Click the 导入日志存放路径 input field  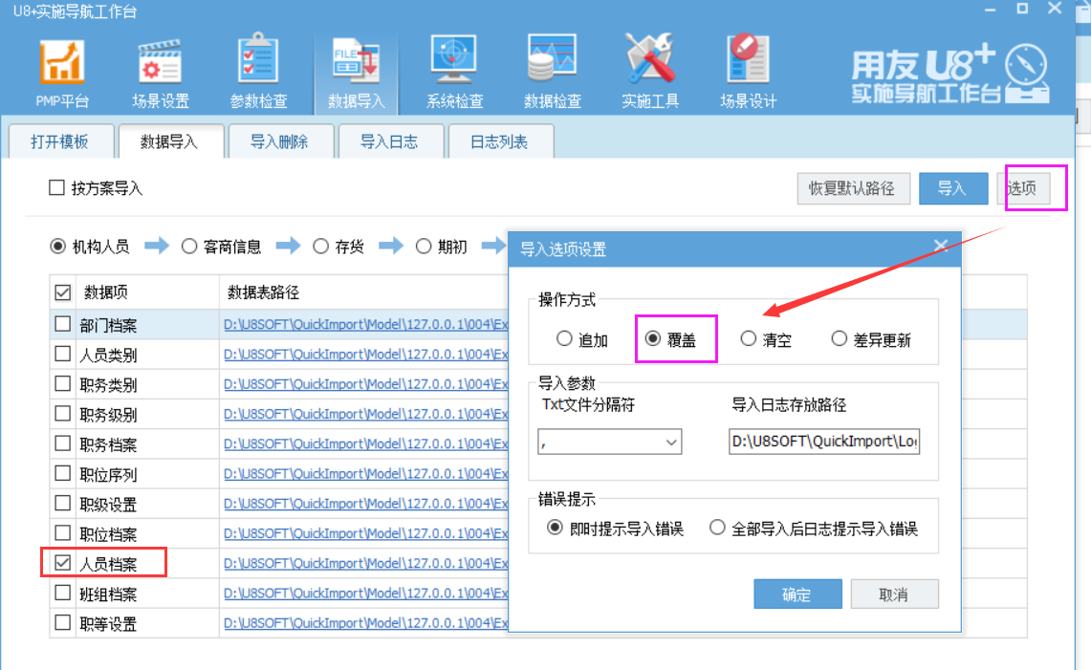[824, 442]
